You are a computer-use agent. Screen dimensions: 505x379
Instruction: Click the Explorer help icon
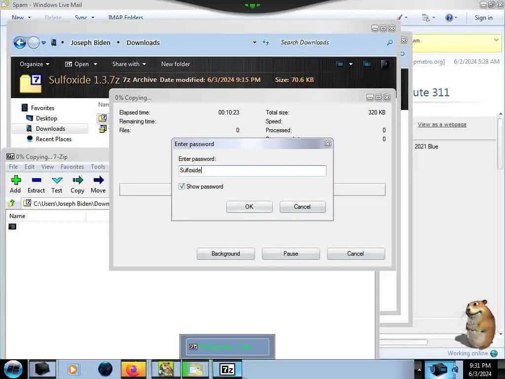point(385,64)
